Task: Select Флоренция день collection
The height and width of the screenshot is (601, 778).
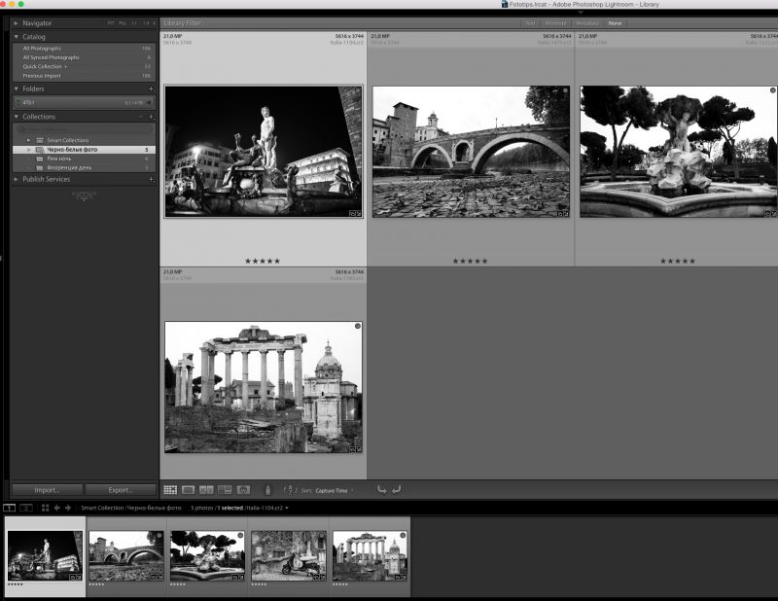Action: coord(84,167)
